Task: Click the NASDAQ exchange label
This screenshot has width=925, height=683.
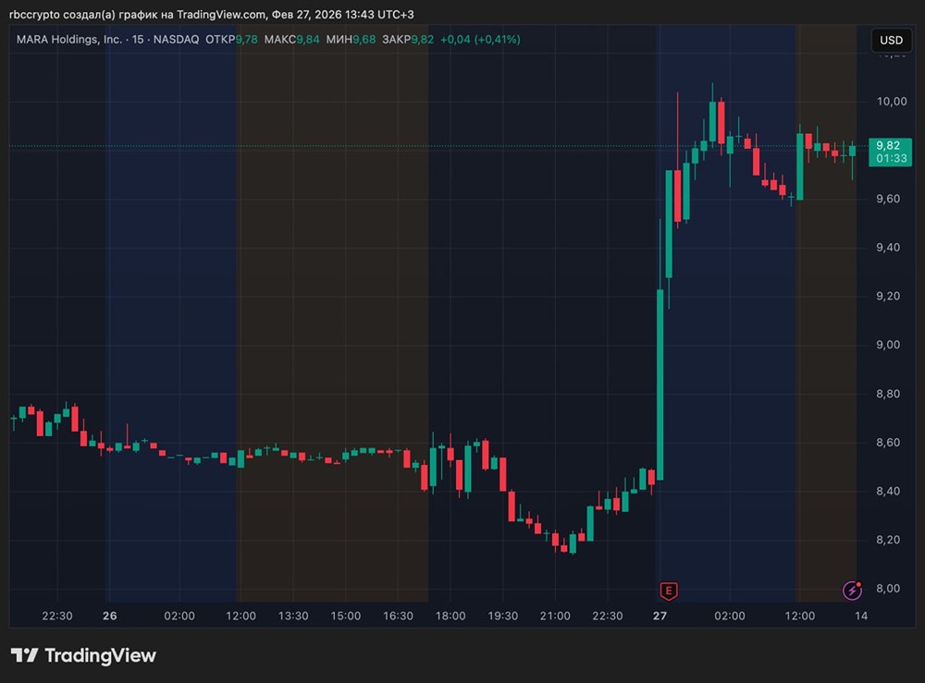Action: click(176, 40)
